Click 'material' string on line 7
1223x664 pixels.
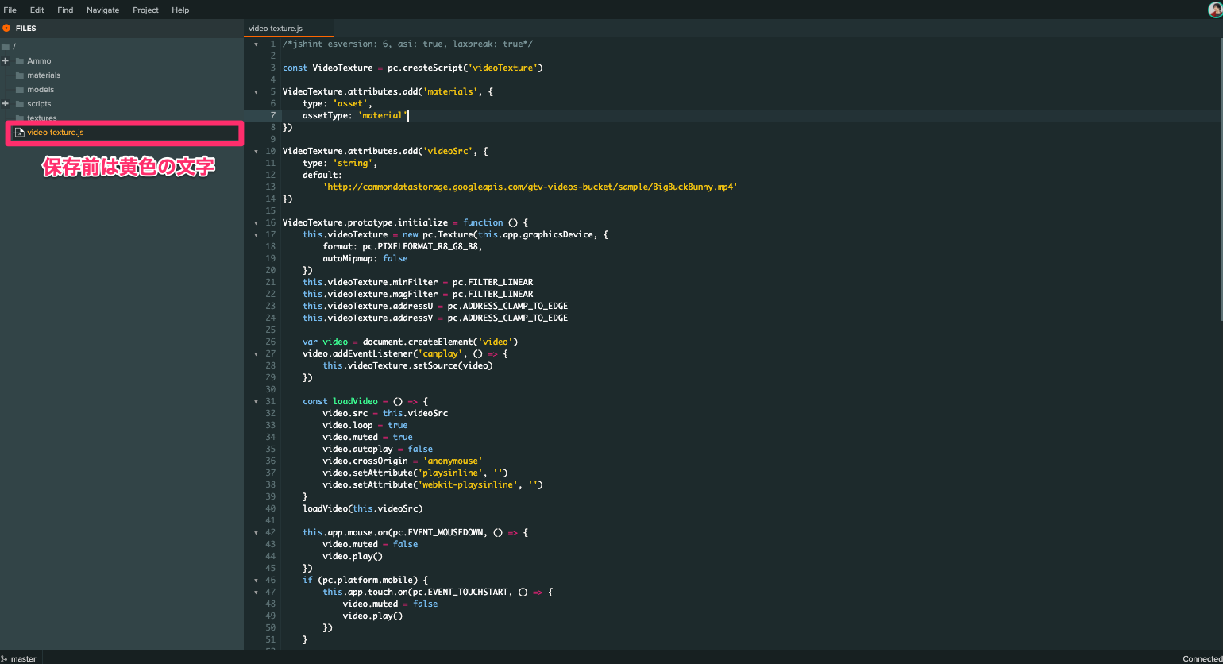tap(383, 116)
